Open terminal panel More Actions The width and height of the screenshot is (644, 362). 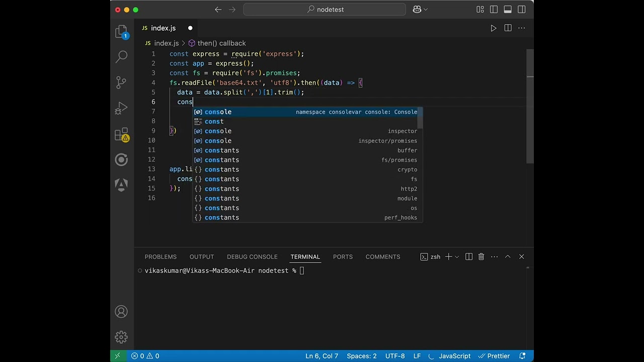(x=494, y=256)
